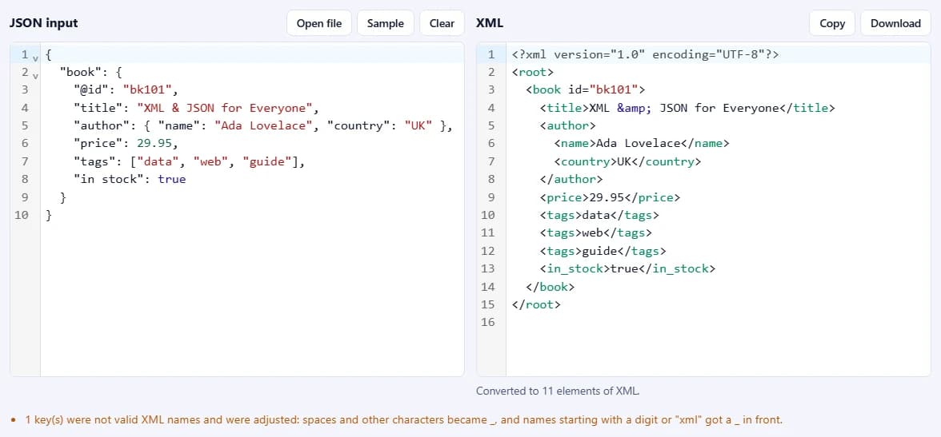Click the invalid XML names warning message
The height and width of the screenshot is (437, 941).
pos(404,419)
